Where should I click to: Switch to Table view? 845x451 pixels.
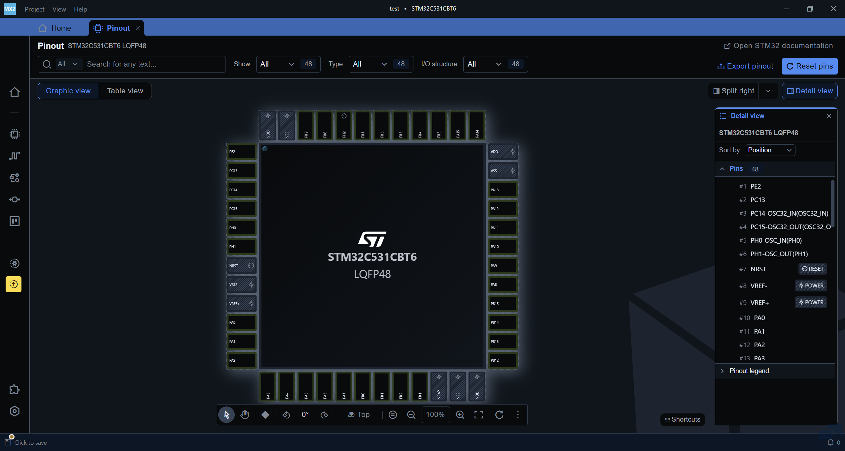(125, 91)
